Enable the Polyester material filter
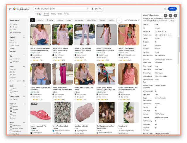187x143 pixels. click(11, 110)
